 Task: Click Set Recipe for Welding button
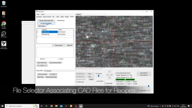point(46,23)
